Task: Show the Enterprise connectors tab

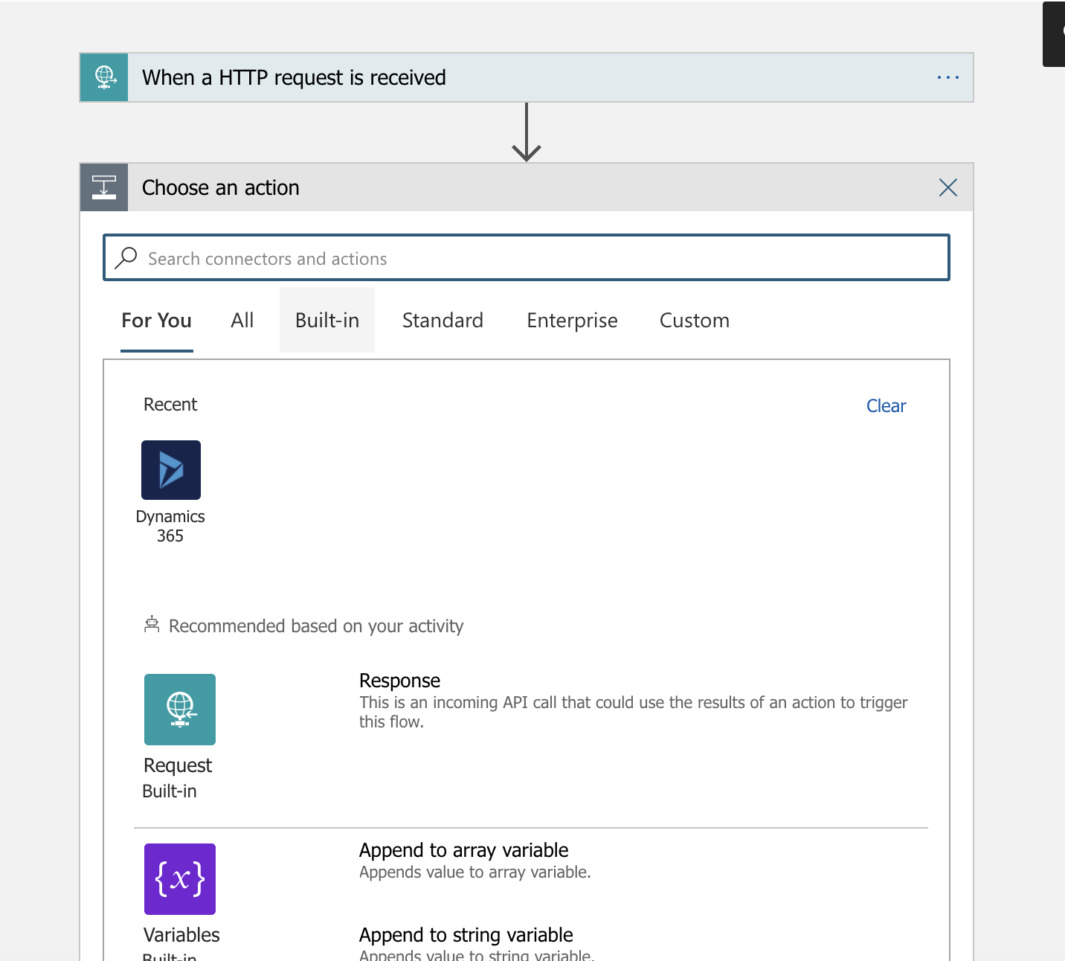Action: click(x=572, y=321)
